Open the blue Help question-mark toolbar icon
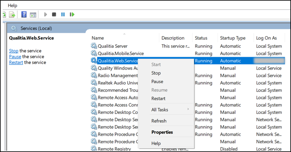291x152 pixels. point(24,14)
